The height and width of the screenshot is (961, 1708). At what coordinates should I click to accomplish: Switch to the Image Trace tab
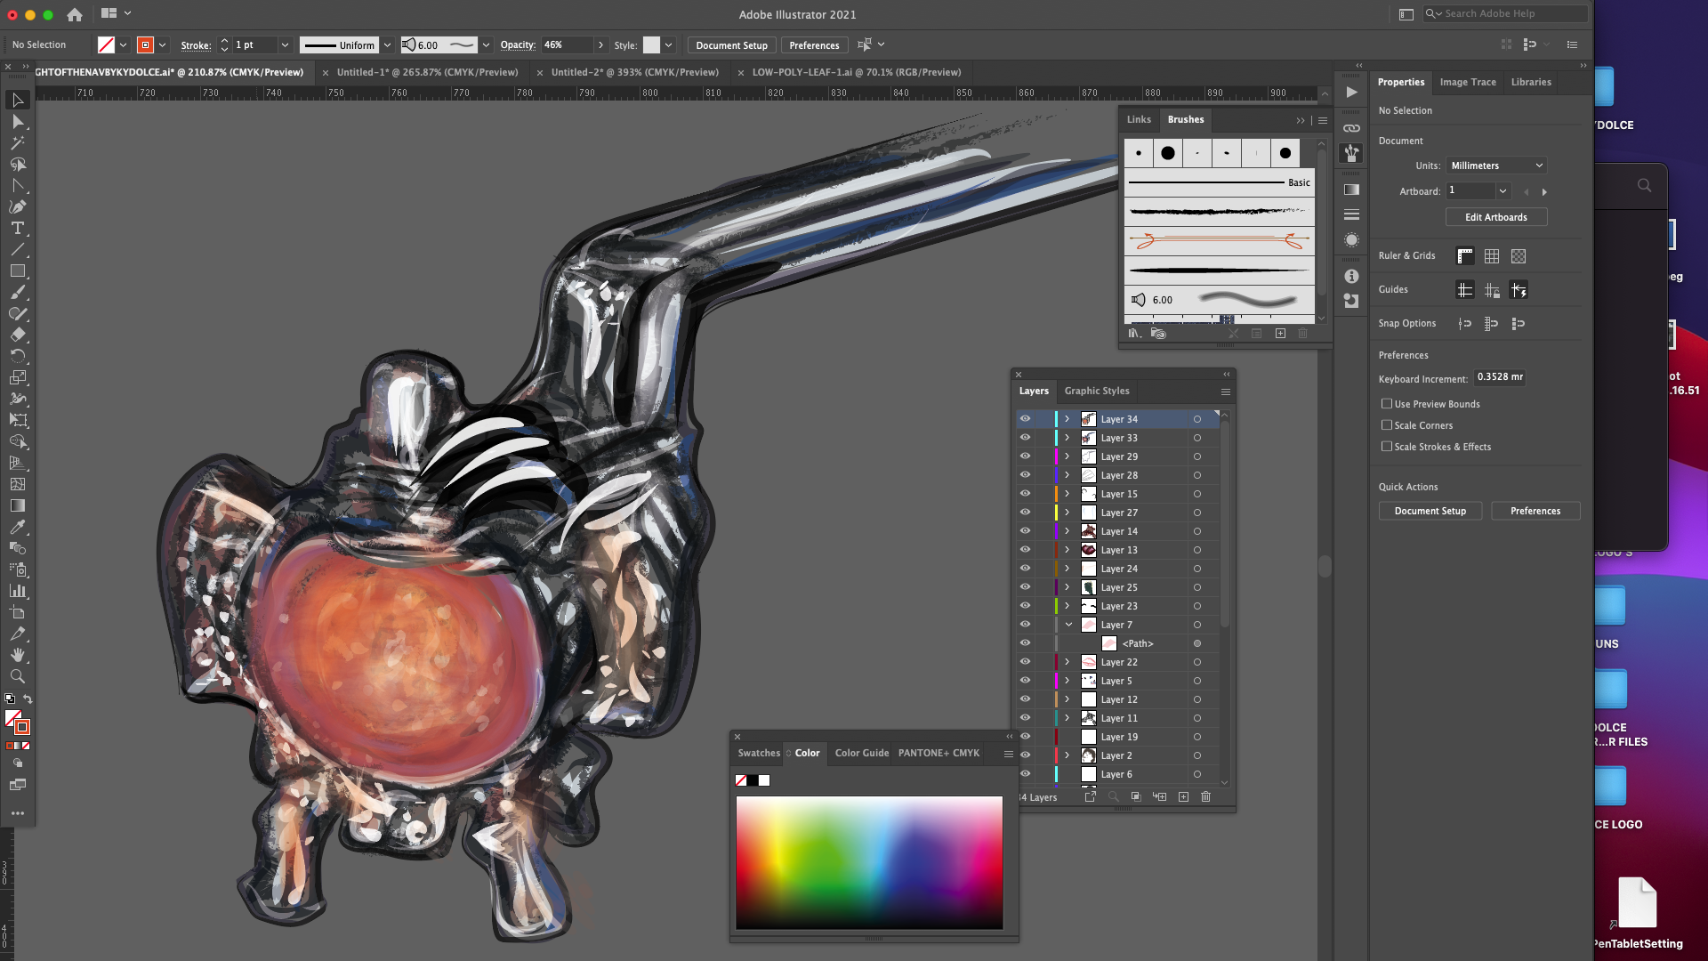(x=1468, y=82)
